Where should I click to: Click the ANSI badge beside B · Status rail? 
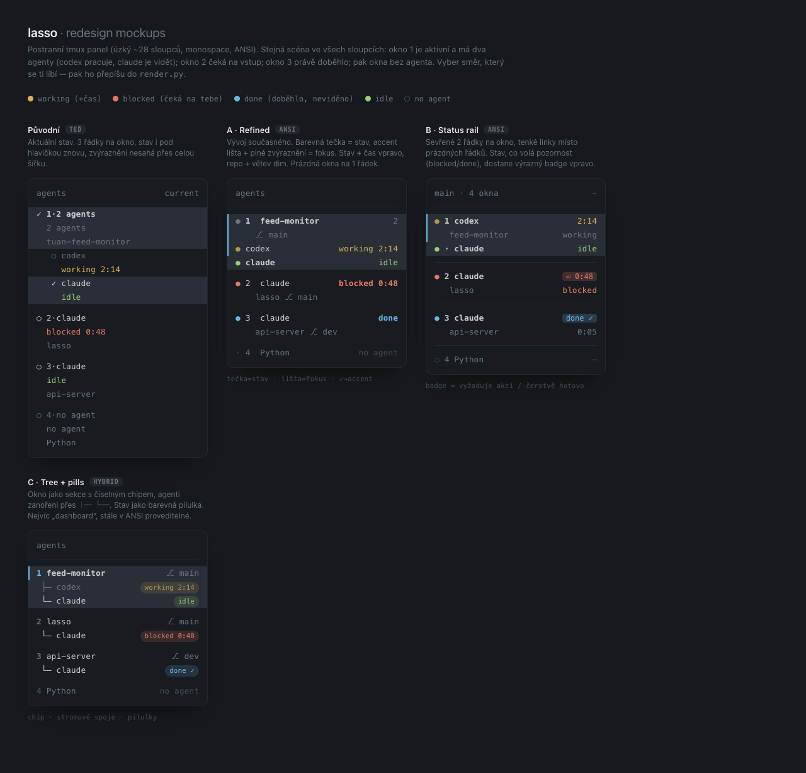pos(496,130)
